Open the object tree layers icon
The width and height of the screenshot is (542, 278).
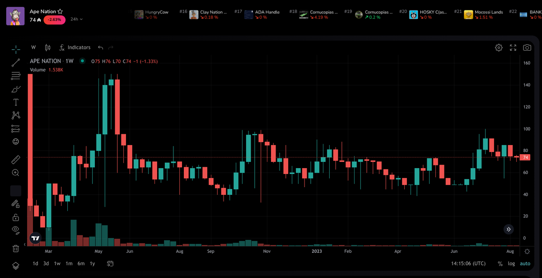(x=16, y=265)
